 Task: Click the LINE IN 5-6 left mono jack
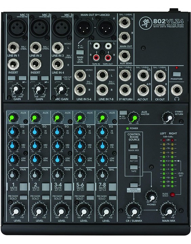coord(80,76)
